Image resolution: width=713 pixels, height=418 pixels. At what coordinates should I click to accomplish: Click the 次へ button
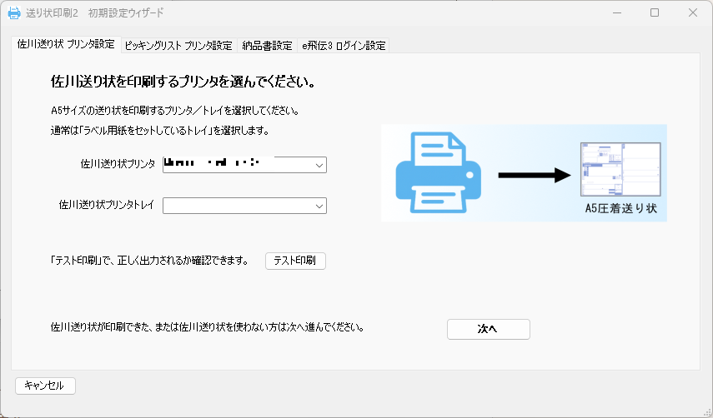[x=489, y=329]
